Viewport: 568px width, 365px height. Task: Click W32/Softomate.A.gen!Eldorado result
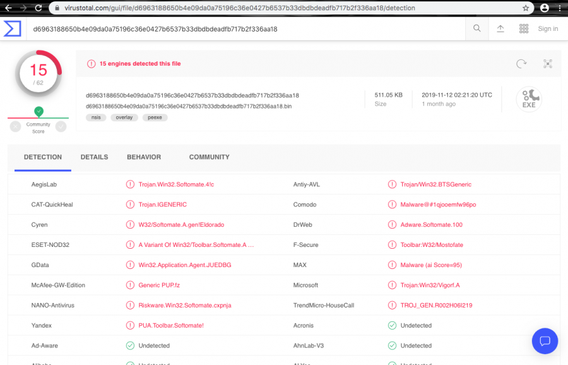[x=181, y=225]
